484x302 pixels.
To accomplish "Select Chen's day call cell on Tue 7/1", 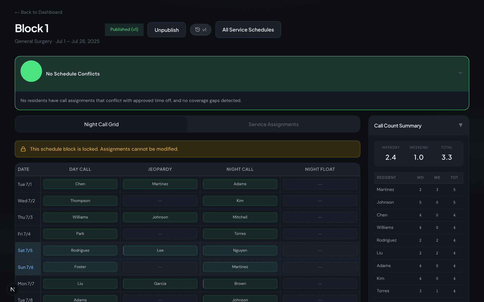I will coord(80,184).
